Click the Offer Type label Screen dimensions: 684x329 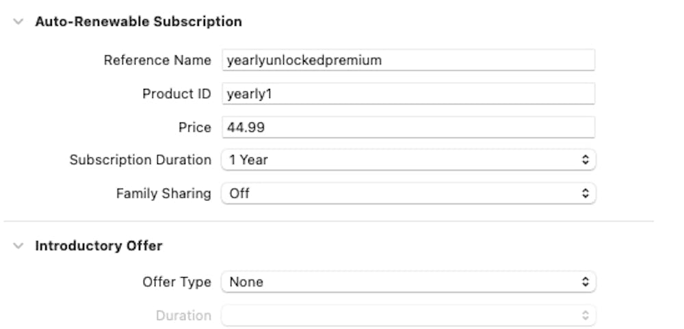[176, 282]
